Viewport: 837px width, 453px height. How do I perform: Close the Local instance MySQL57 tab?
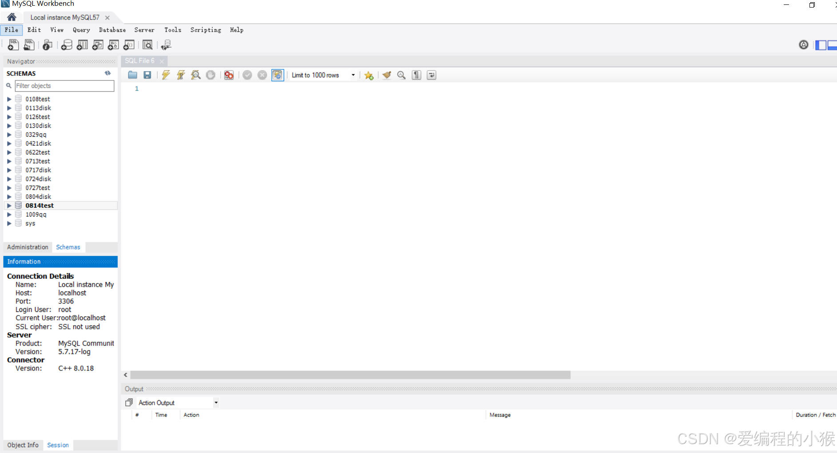(107, 18)
